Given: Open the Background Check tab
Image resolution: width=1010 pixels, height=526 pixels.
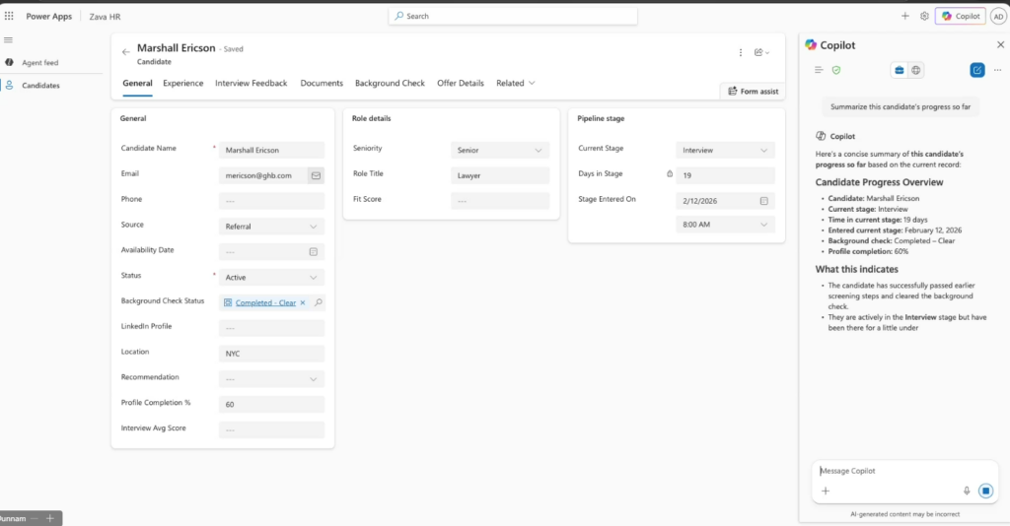Looking at the screenshot, I should (x=390, y=84).
